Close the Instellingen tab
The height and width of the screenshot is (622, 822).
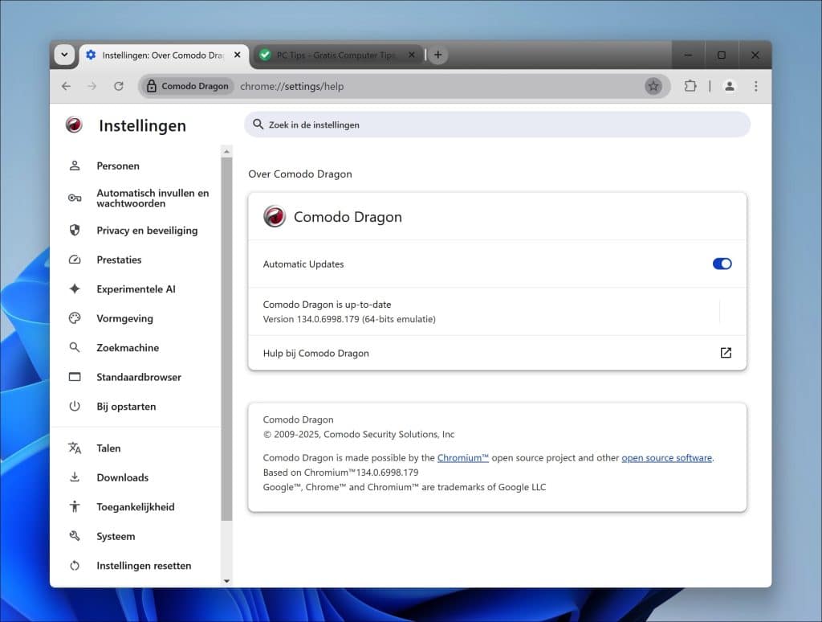pyautogui.click(x=238, y=55)
